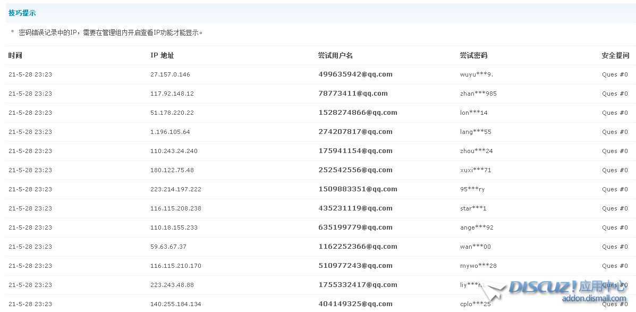636x312 pixels.
Task: Click the 时间 column header
Action: [x=15, y=55]
